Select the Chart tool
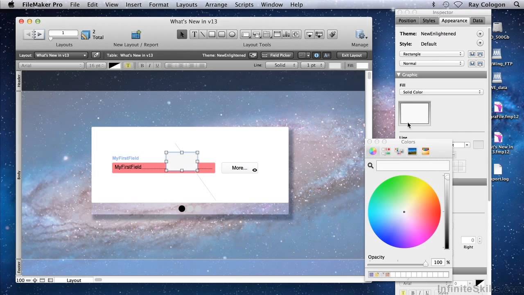 click(x=286, y=34)
